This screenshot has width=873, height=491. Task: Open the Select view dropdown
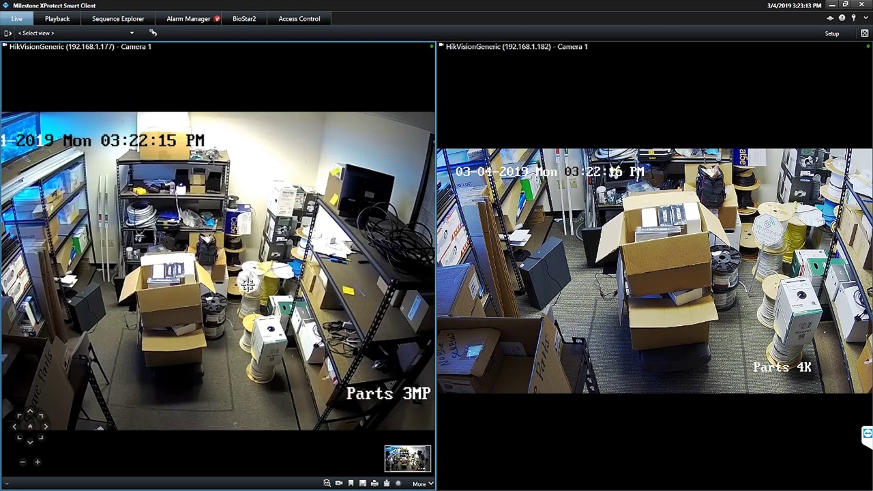pos(76,33)
